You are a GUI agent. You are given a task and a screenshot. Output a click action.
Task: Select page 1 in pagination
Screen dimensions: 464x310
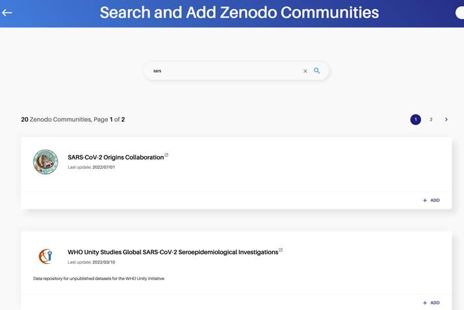(415, 120)
